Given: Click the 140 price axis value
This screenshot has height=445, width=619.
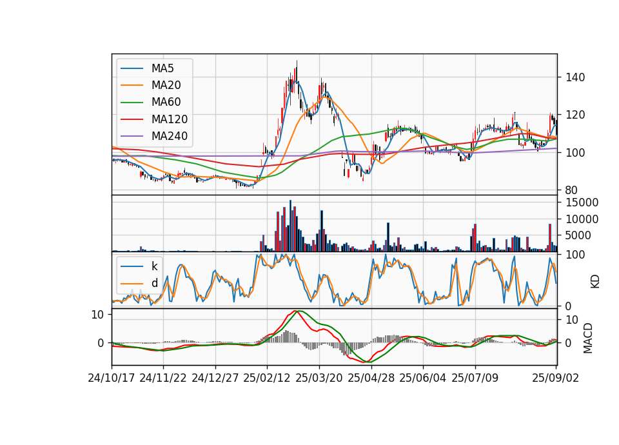Looking at the screenshot, I should [575, 77].
